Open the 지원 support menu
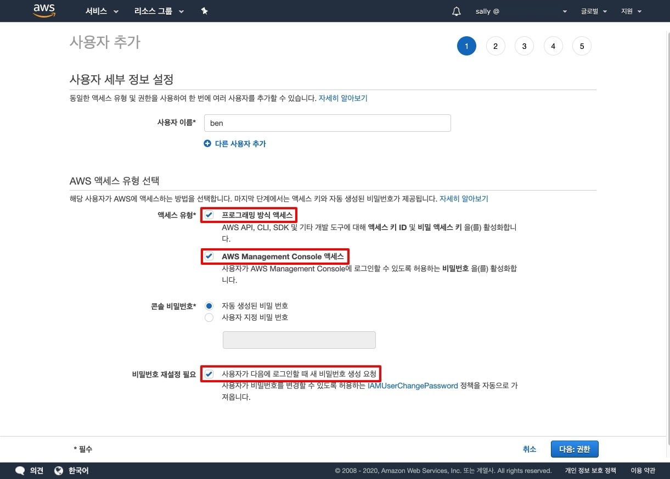The width and height of the screenshot is (670, 479). [x=630, y=12]
